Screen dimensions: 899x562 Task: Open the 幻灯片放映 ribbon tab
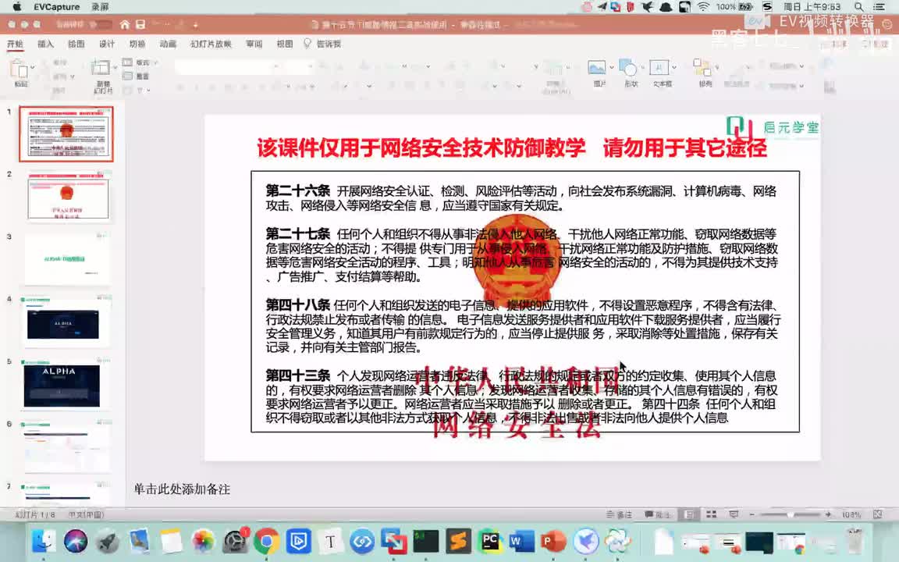(211, 44)
